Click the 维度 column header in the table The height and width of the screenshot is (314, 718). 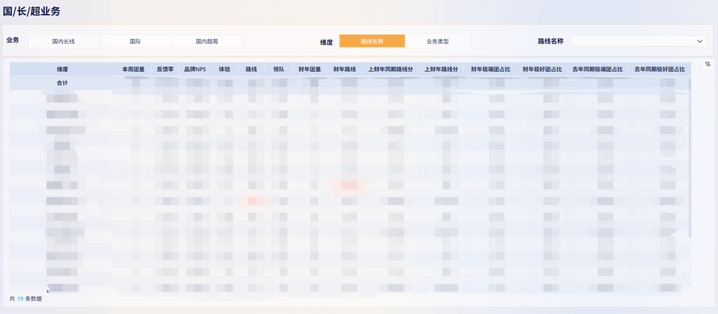[x=62, y=69]
